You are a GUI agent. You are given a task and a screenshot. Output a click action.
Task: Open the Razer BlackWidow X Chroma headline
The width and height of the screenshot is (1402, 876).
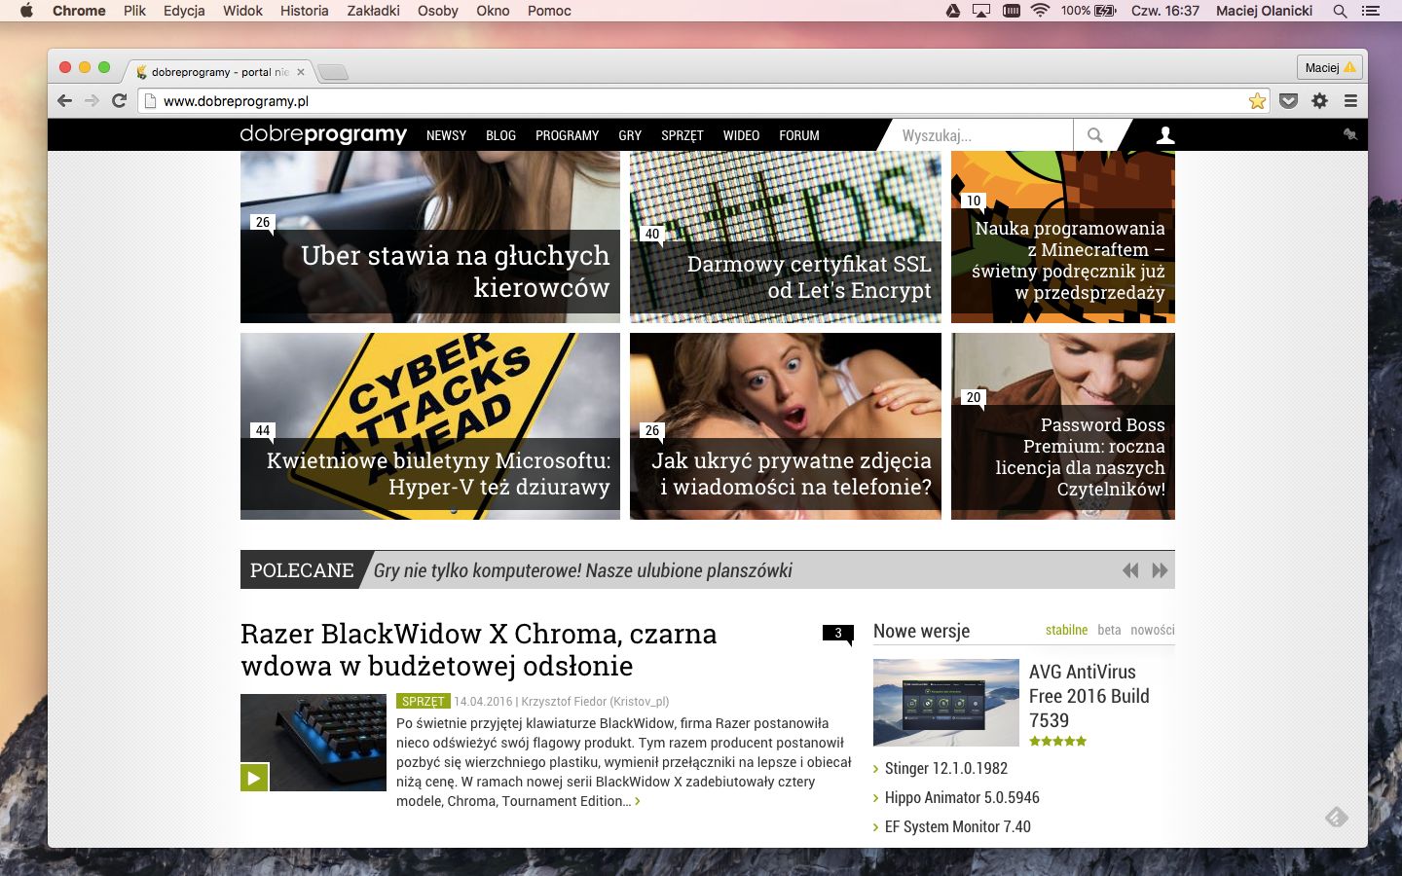pyautogui.click(x=478, y=649)
